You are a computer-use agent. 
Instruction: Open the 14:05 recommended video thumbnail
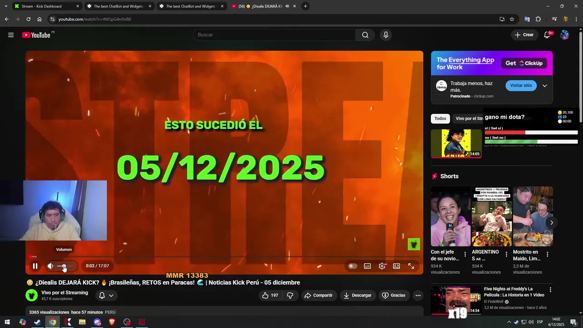pyautogui.click(x=456, y=143)
